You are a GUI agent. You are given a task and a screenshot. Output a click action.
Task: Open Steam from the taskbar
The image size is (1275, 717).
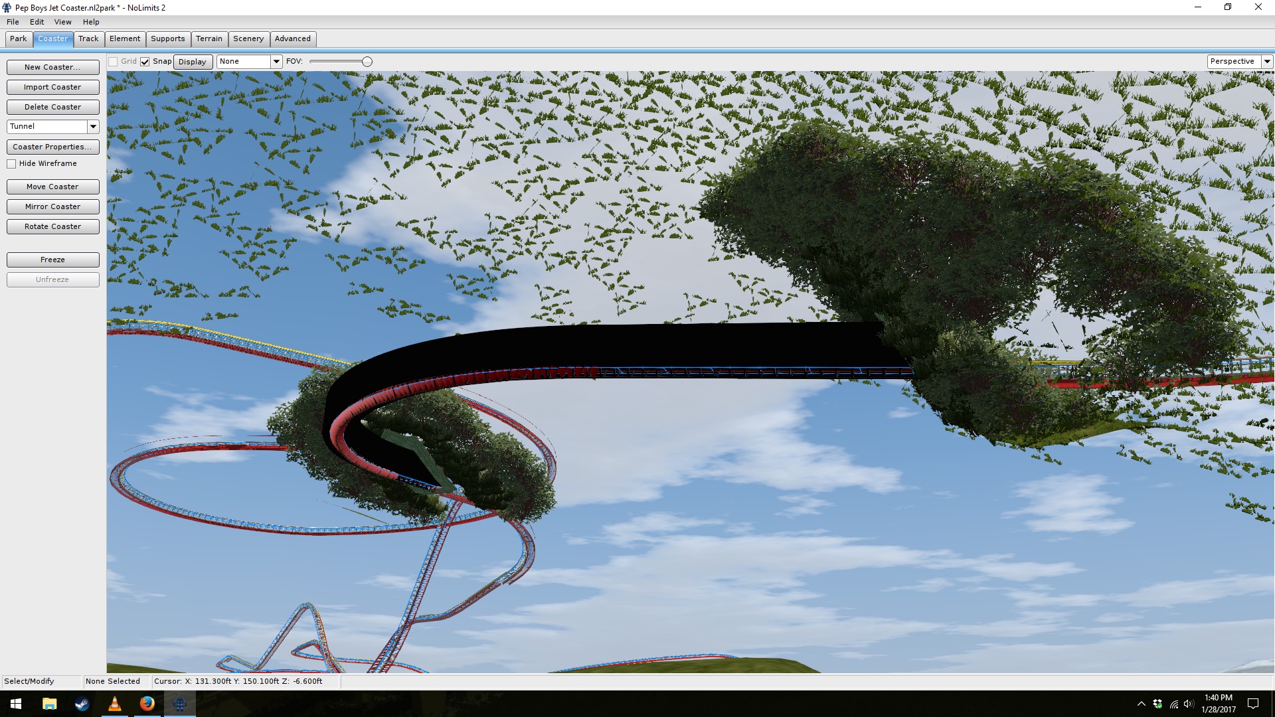click(x=82, y=704)
